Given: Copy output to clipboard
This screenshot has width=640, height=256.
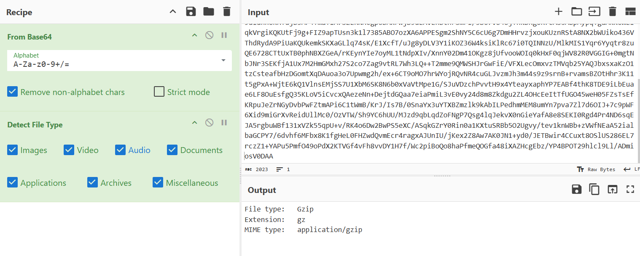Looking at the screenshot, I should [594, 190].
